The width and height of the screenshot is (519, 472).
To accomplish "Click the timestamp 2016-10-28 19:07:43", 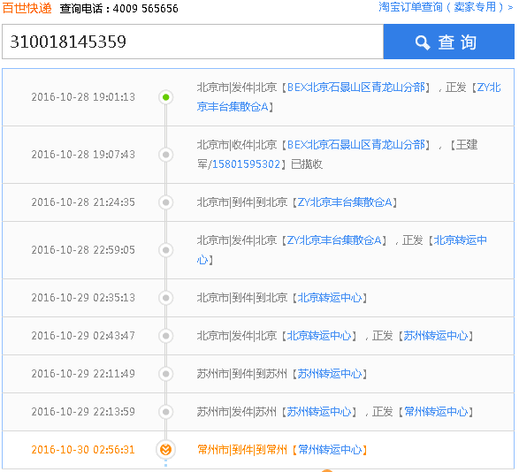I will coord(83,155).
